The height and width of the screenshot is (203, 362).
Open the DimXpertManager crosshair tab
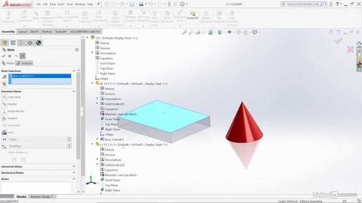coord(30,43)
